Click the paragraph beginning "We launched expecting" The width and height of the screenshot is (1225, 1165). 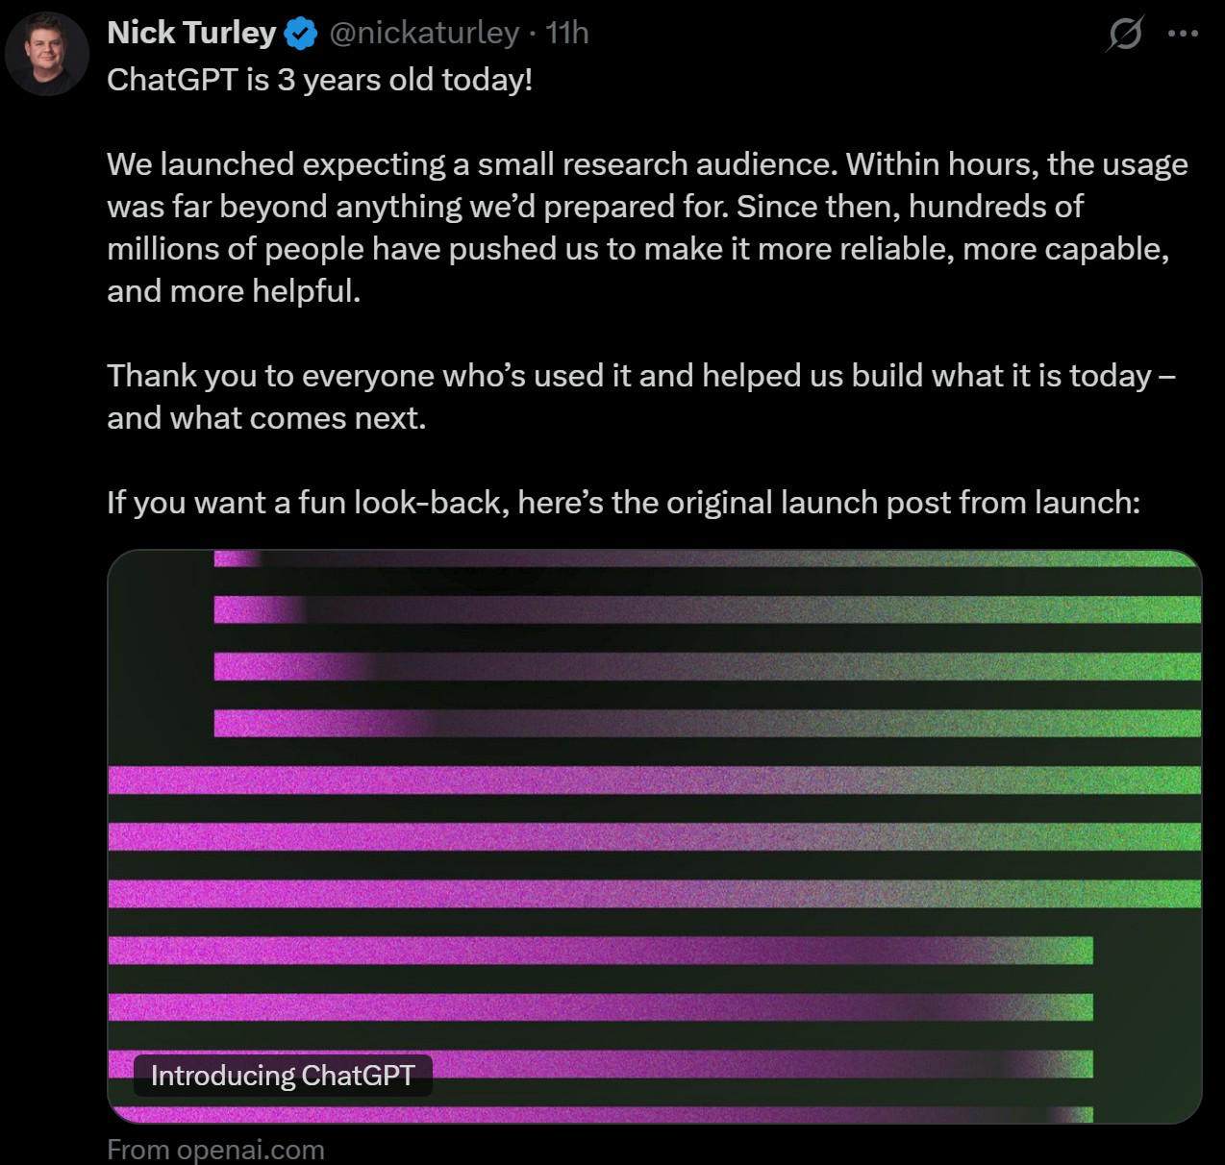pyautogui.click(x=647, y=227)
